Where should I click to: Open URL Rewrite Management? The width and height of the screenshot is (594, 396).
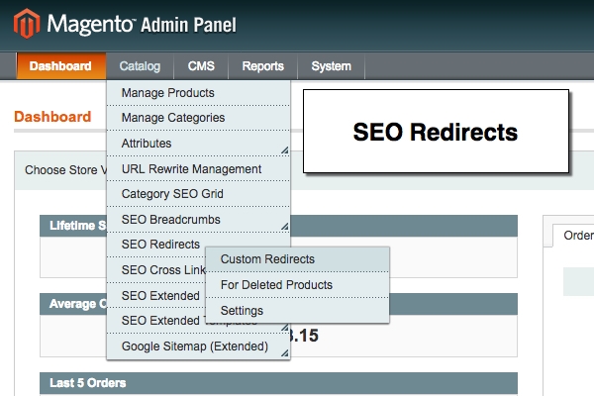(x=199, y=168)
